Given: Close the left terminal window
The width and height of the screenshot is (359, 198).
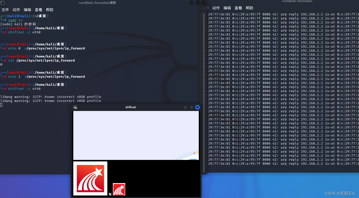Looking at the screenshot, I should point(204,3).
